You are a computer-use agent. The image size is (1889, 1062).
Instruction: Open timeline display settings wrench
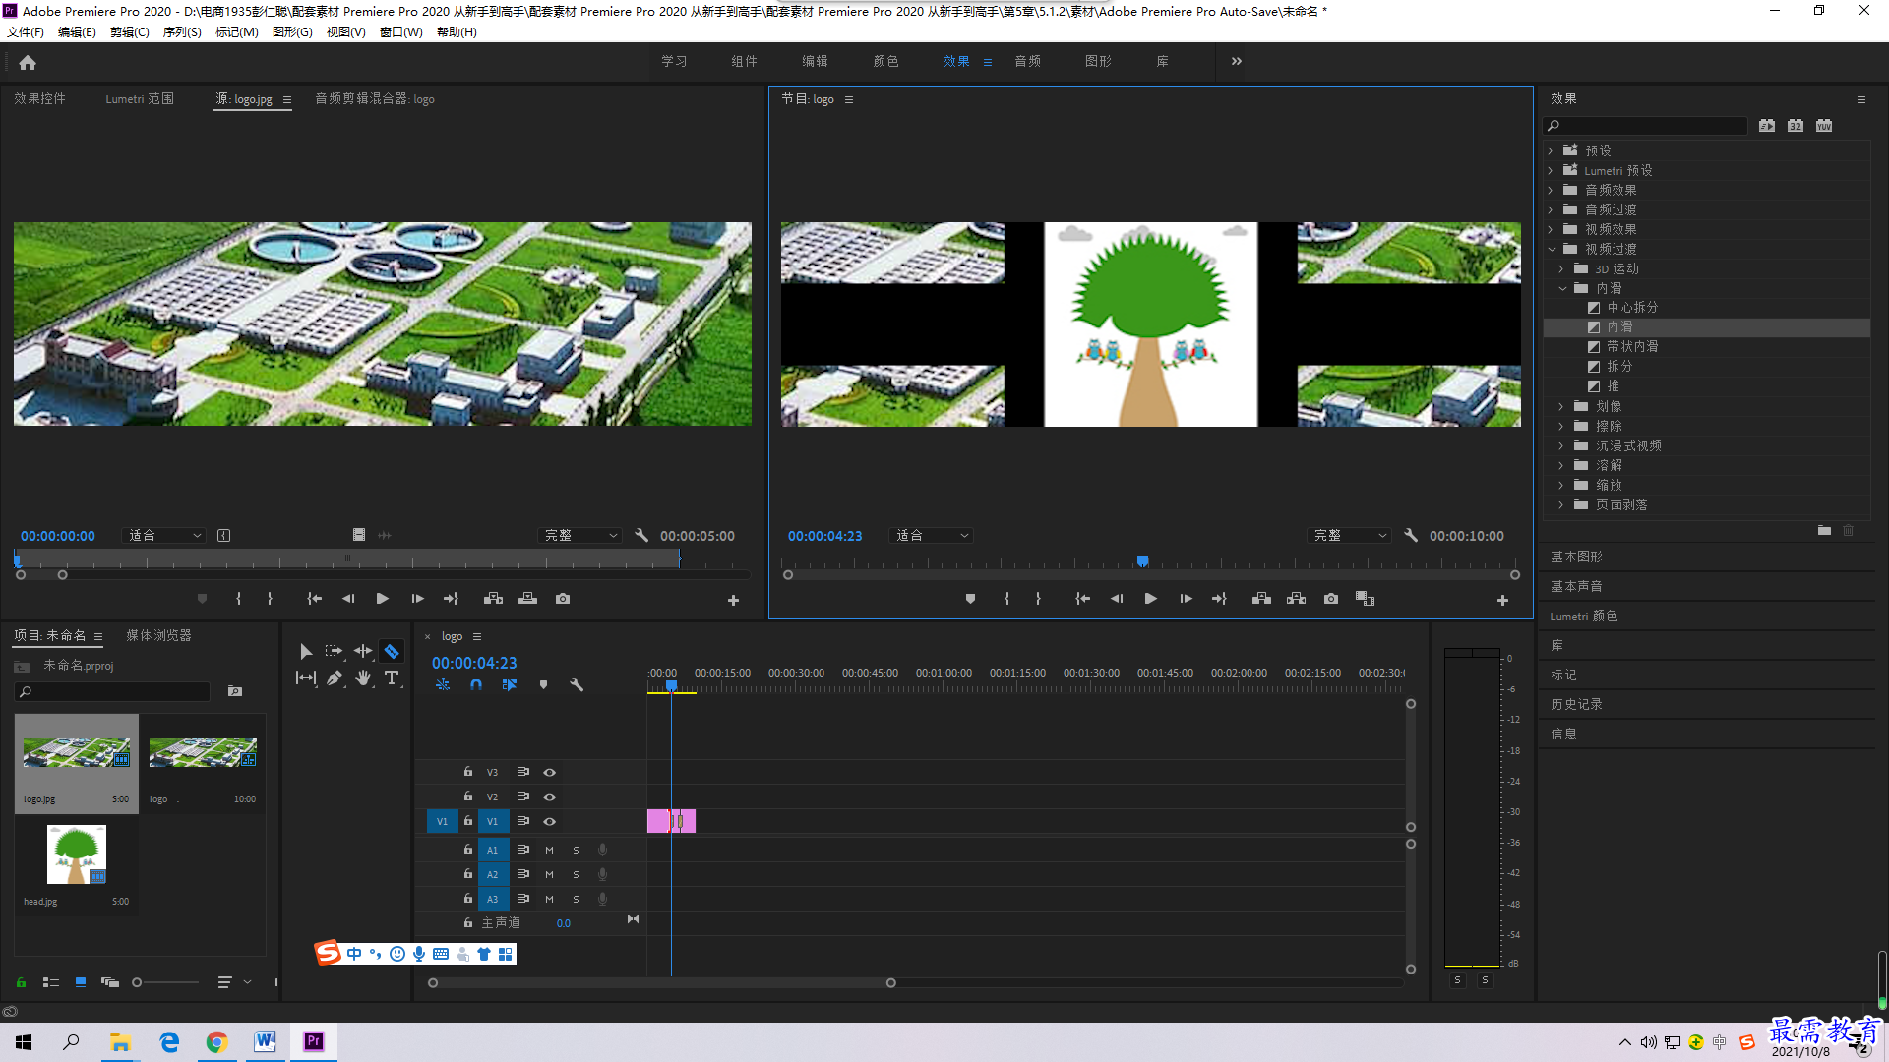(577, 684)
